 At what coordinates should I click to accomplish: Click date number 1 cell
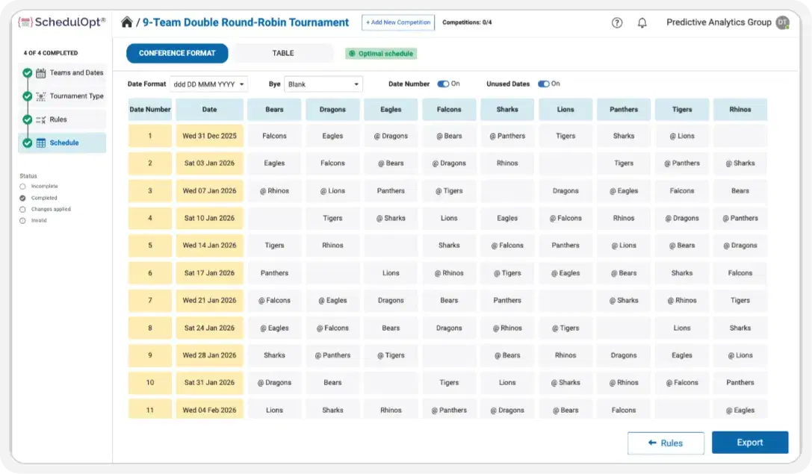tap(150, 136)
